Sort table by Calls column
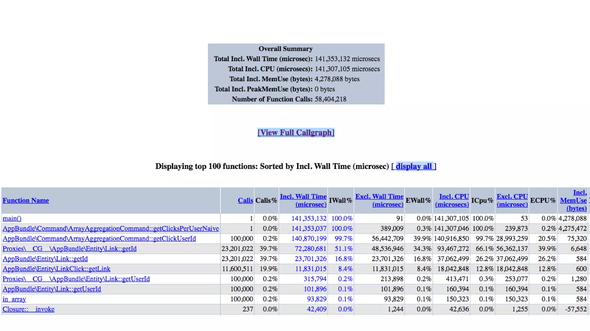 point(245,200)
